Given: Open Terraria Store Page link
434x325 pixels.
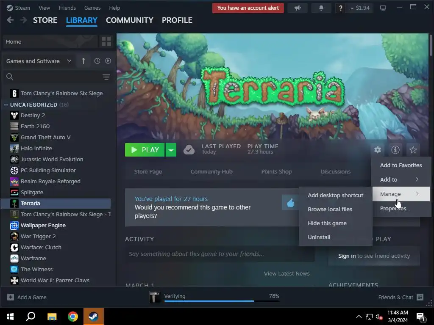Looking at the screenshot, I should click(x=148, y=172).
